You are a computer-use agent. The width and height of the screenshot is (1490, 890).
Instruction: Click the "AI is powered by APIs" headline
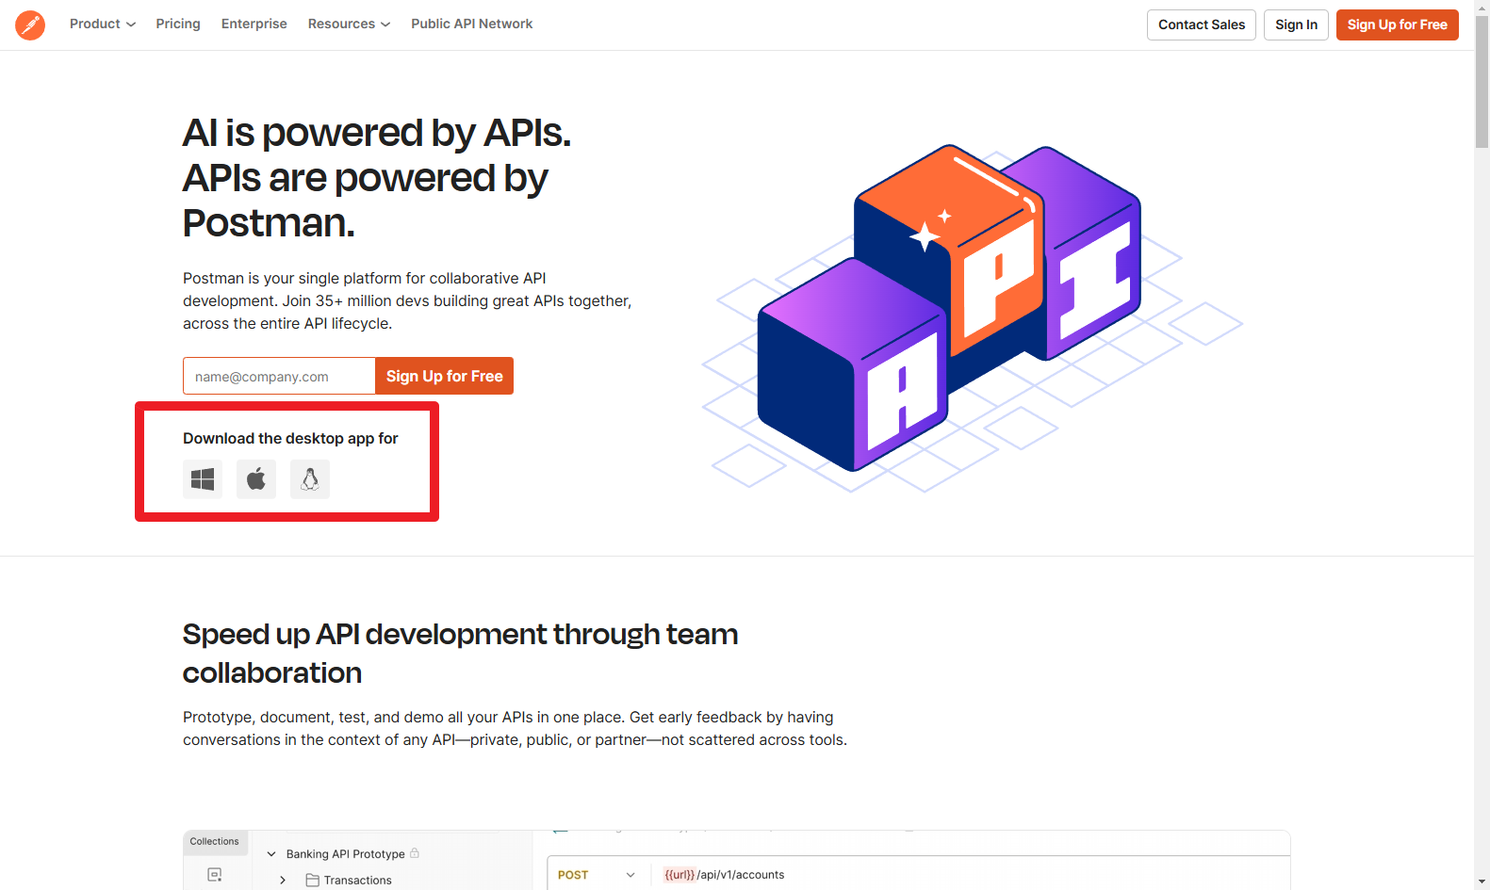376,178
